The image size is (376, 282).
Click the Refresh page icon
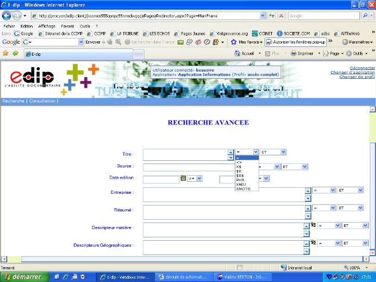click(x=272, y=16)
